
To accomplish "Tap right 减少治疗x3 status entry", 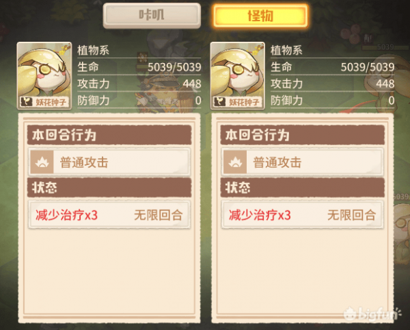I will [x=302, y=215].
